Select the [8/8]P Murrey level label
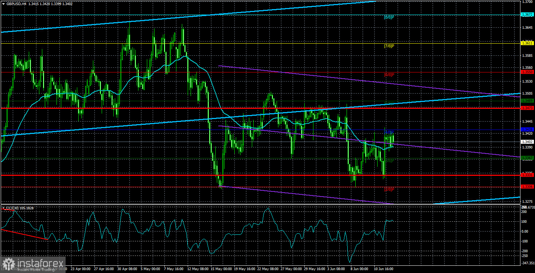 [x=389, y=17]
